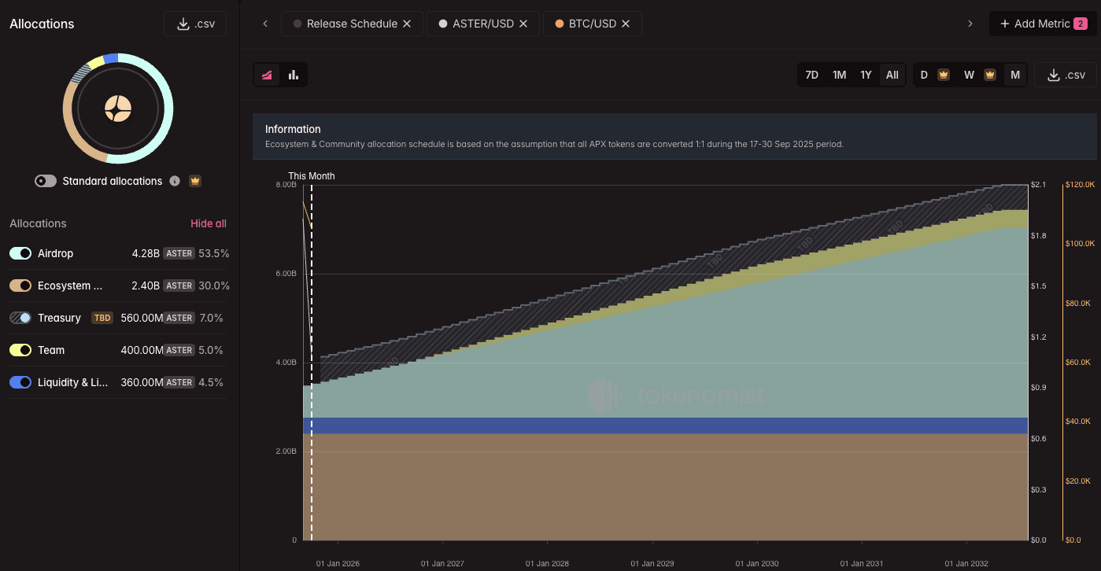Switch to the area chart view
1101x571 pixels.
267,75
